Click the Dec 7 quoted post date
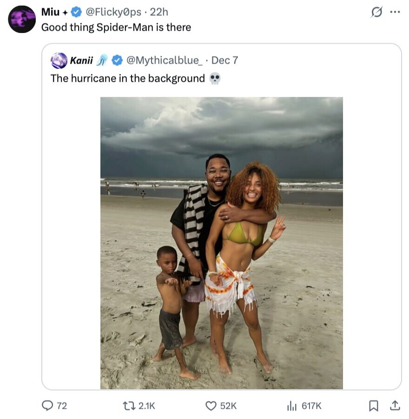 tap(224, 60)
